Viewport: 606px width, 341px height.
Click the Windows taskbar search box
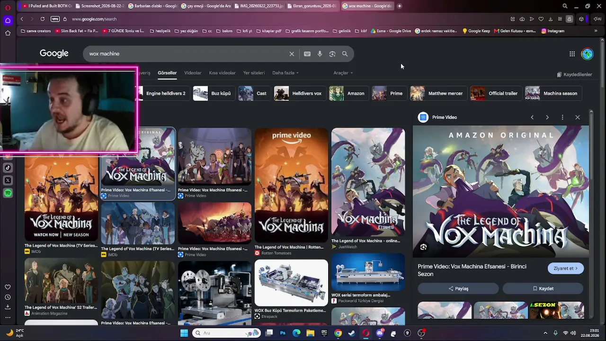(x=226, y=333)
